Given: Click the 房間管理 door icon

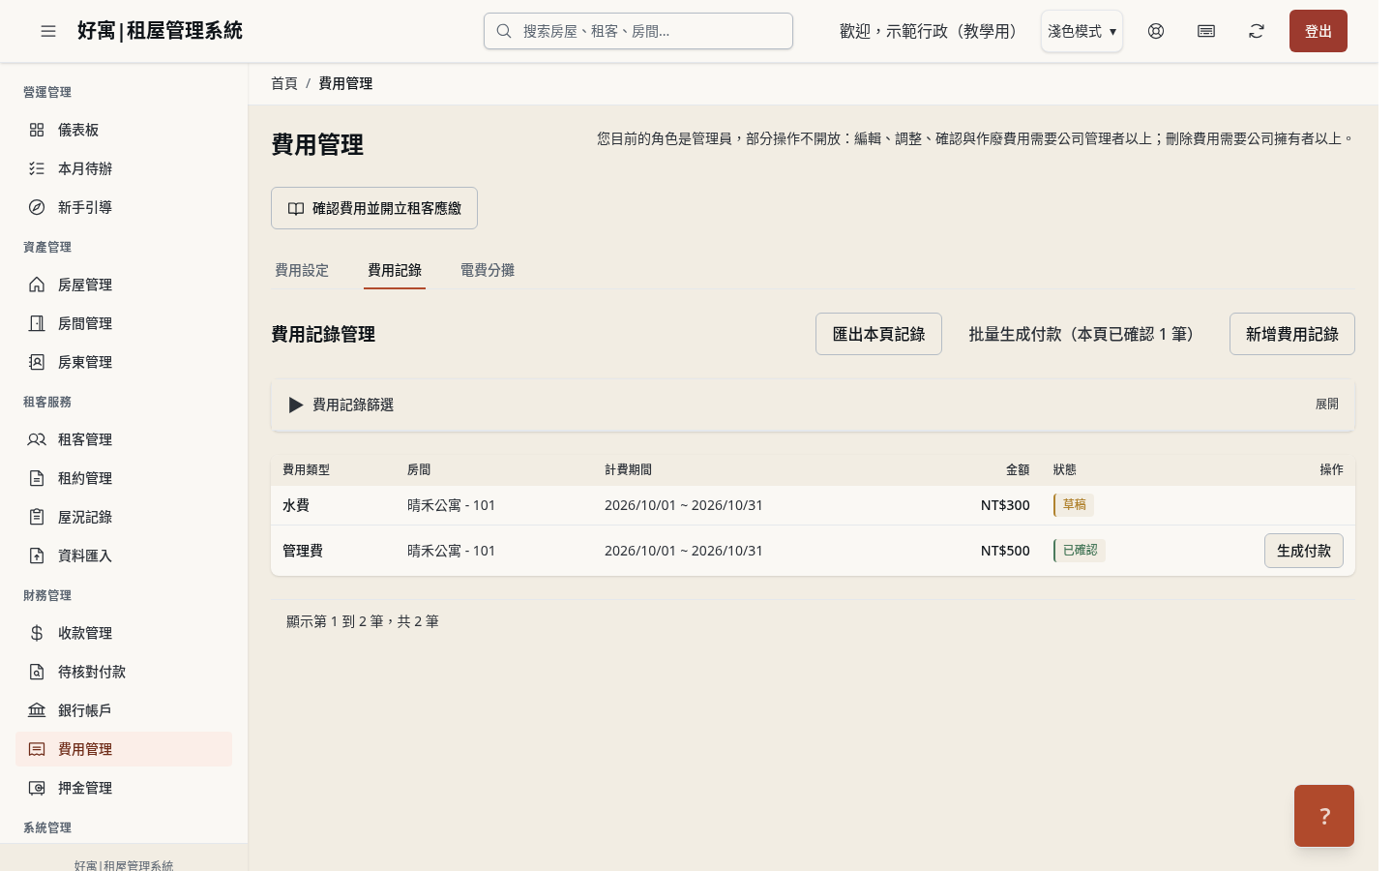Looking at the screenshot, I should coord(37,323).
